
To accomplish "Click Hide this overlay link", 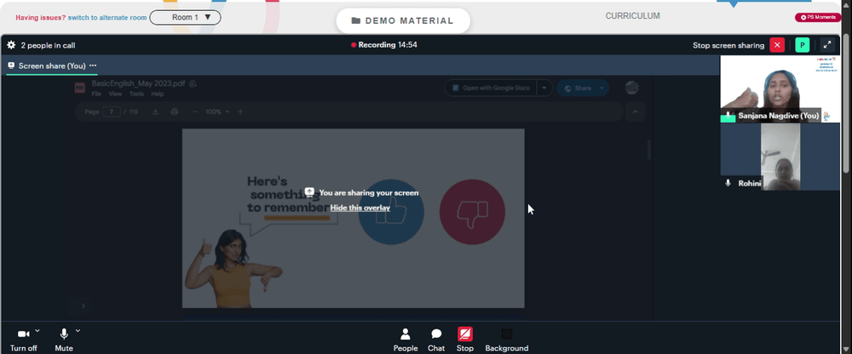I will coord(360,208).
